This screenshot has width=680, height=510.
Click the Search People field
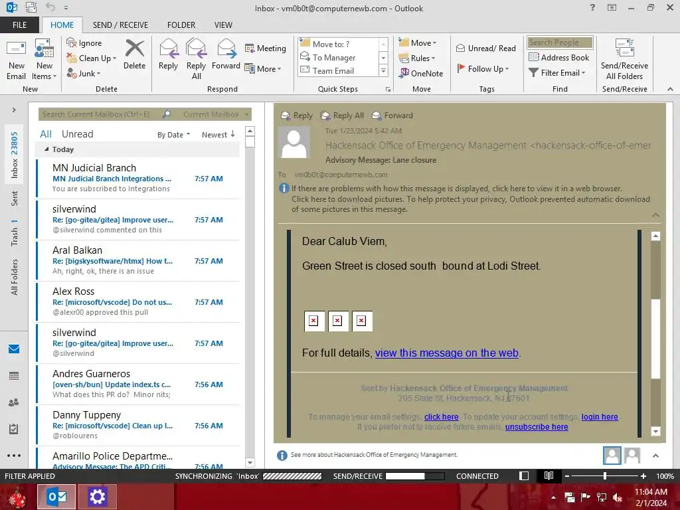point(560,42)
